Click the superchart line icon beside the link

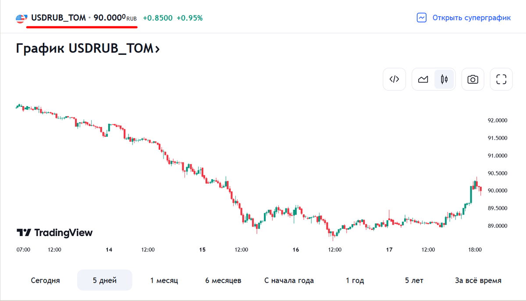(x=421, y=18)
